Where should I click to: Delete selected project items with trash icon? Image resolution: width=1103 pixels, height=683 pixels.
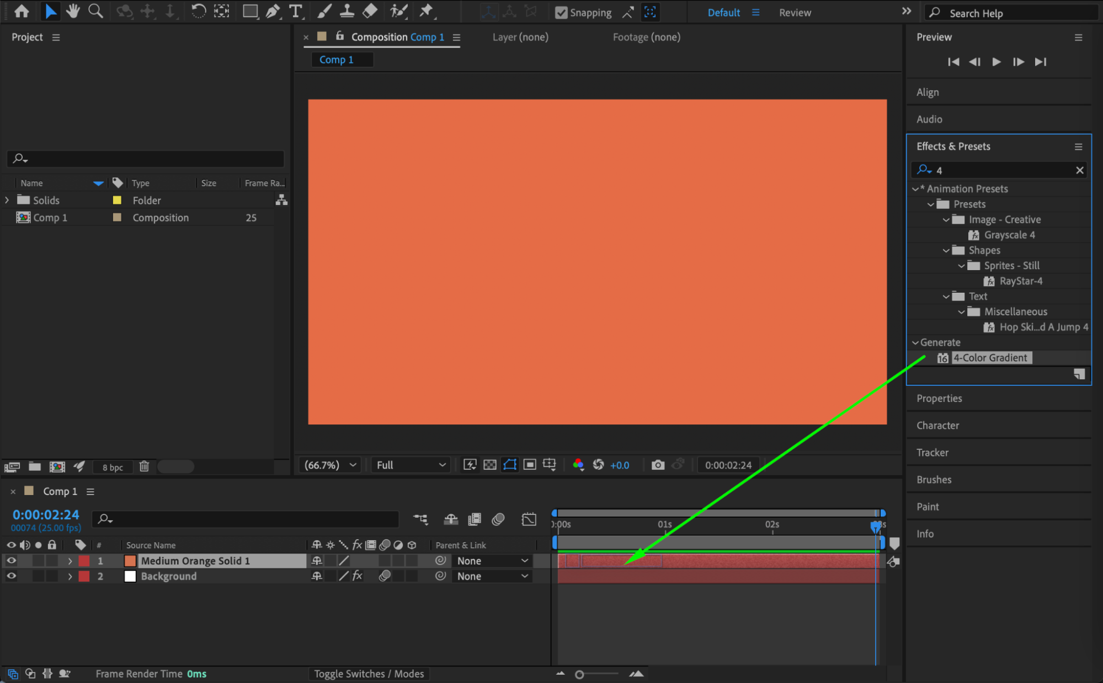tap(144, 466)
